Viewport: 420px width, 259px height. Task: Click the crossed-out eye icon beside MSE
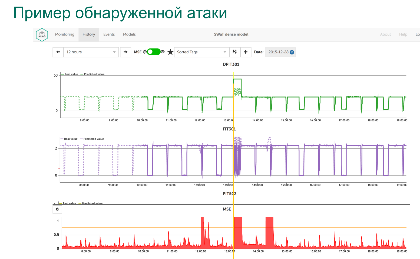click(145, 52)
